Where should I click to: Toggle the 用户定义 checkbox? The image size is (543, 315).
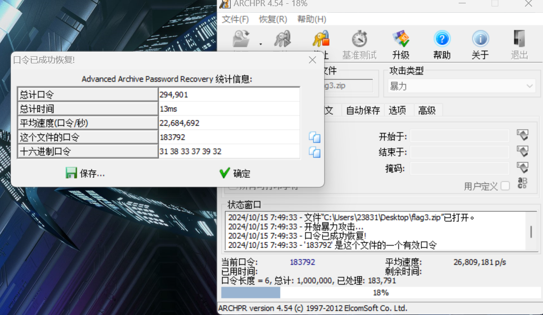505,186
